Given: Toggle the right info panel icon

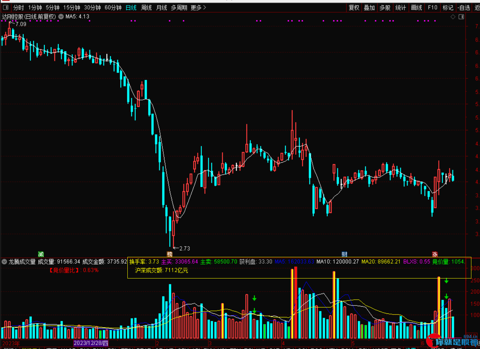Looking at the screenshot, I should tap(461, 17).
